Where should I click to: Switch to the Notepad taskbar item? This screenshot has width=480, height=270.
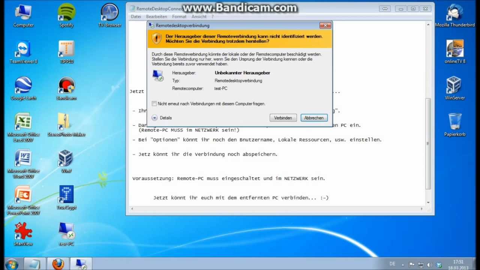tap(34, 264)
